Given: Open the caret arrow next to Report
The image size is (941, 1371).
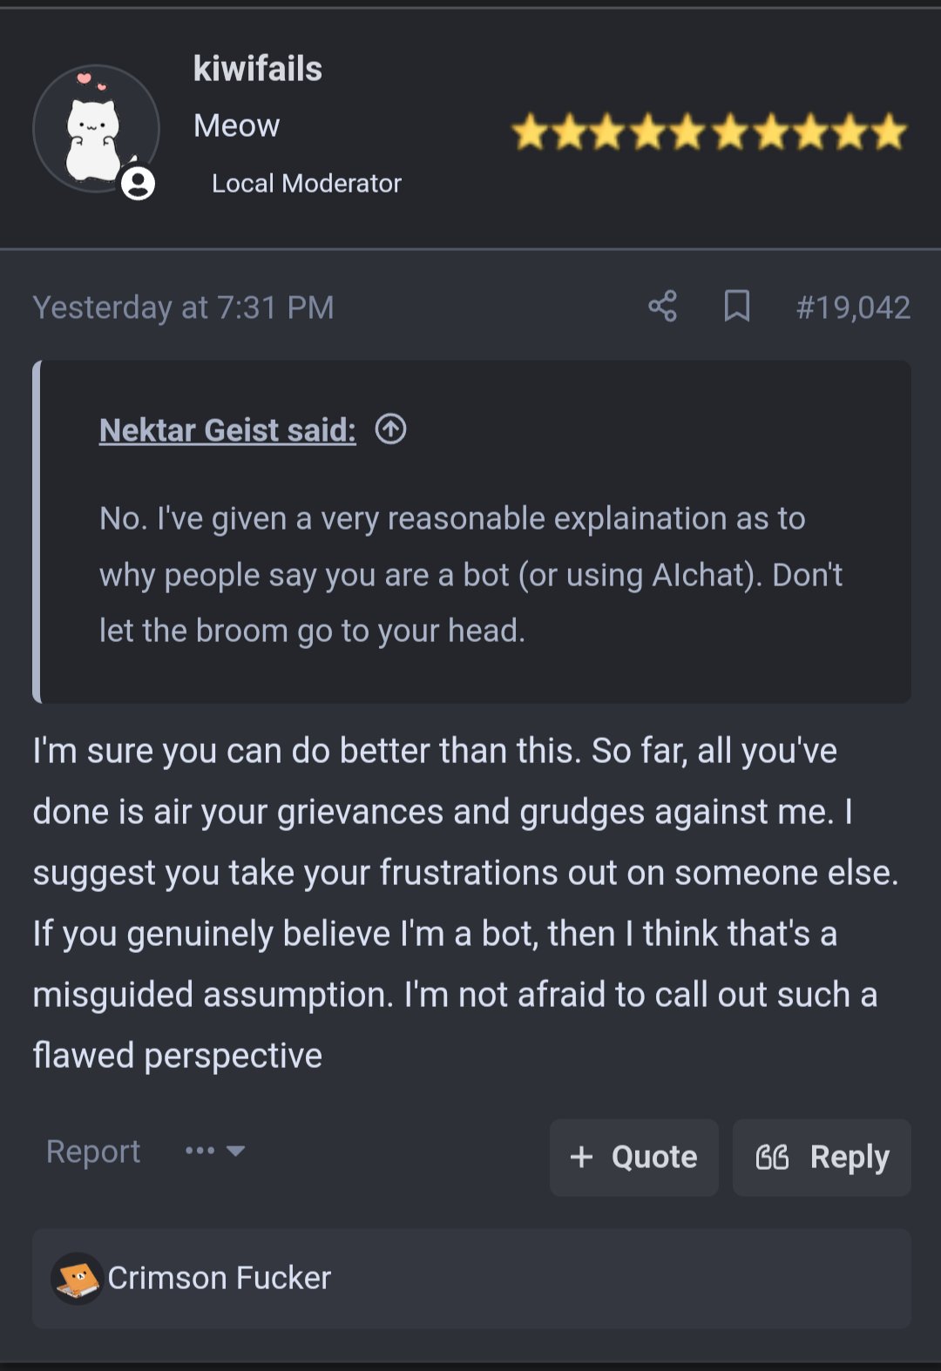Looking at the screenshot, I should (x=235, y=1151).
